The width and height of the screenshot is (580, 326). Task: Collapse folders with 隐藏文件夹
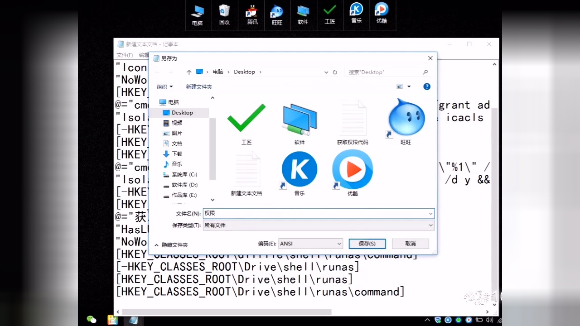tap(171, 245)
